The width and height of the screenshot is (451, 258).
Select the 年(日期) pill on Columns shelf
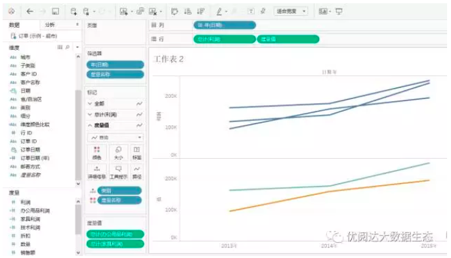click(225, 26)
